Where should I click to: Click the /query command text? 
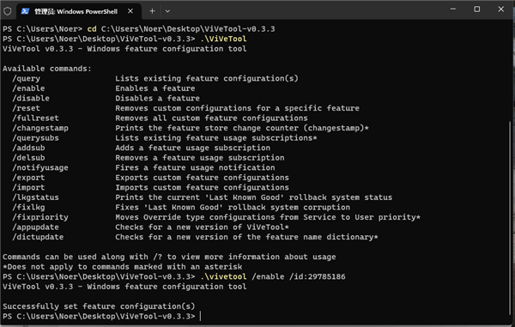(27, 78)
